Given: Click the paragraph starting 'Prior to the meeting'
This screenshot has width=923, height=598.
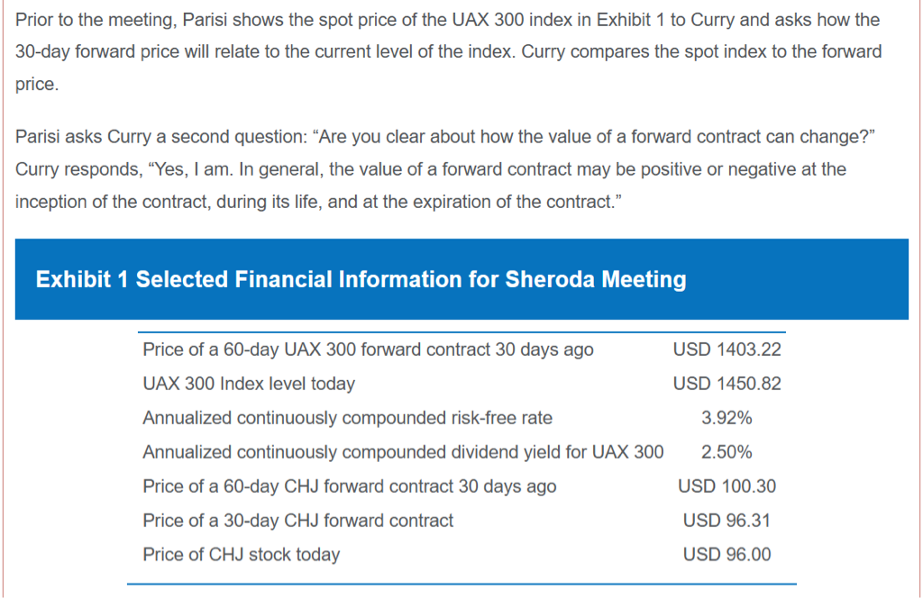Looking at the screenshot, I should pos(448,52).
